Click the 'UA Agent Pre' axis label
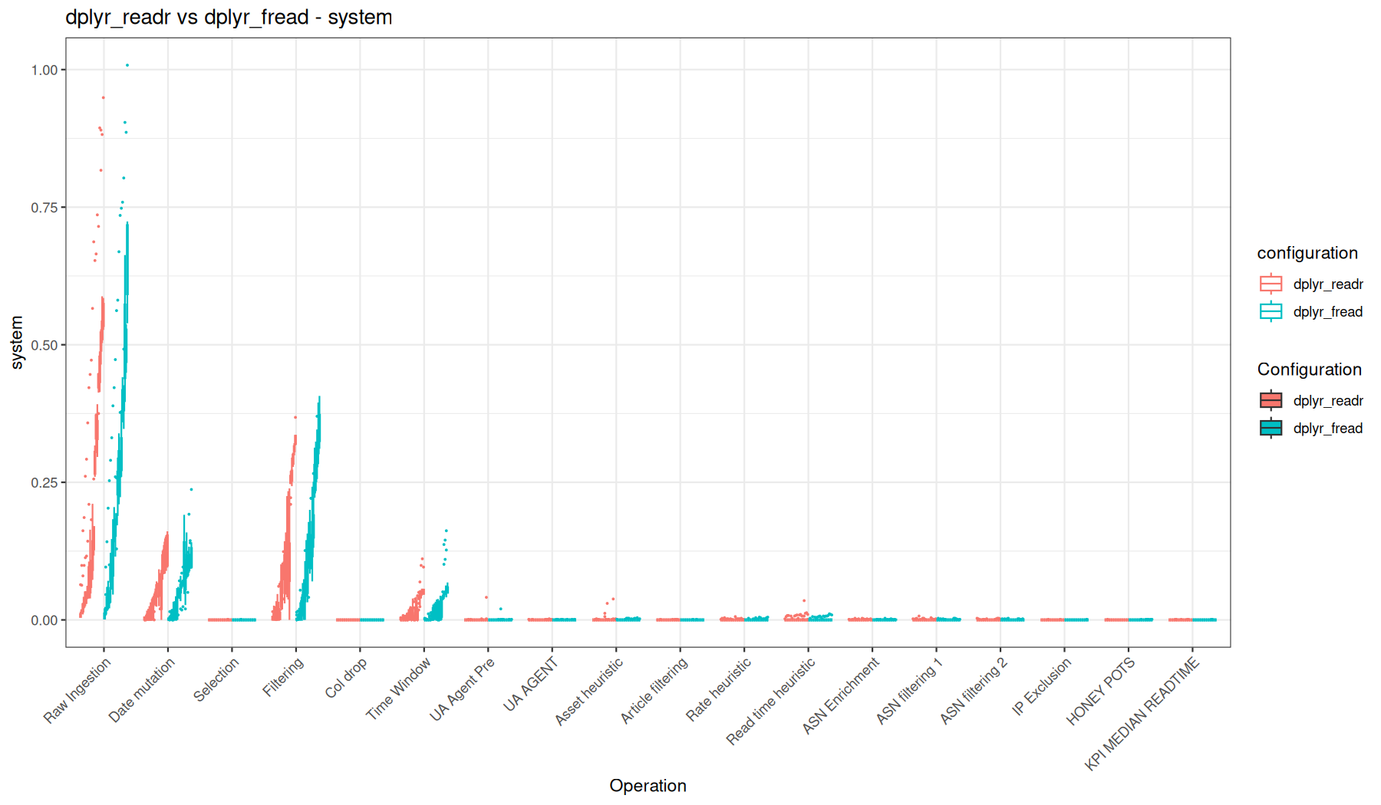This screenshot has height=805, width=1381. click(462, 690)
